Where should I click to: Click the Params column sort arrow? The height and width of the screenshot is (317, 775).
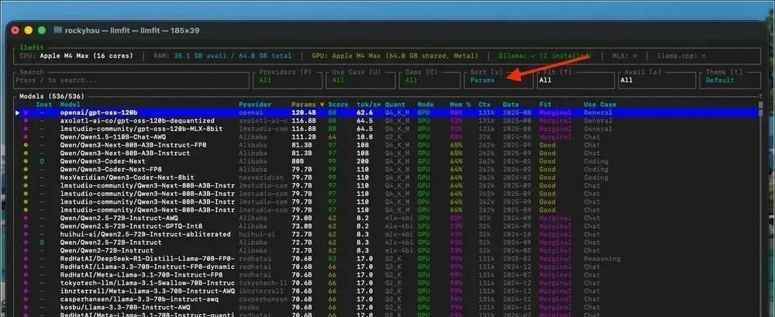tap(322, 105)
